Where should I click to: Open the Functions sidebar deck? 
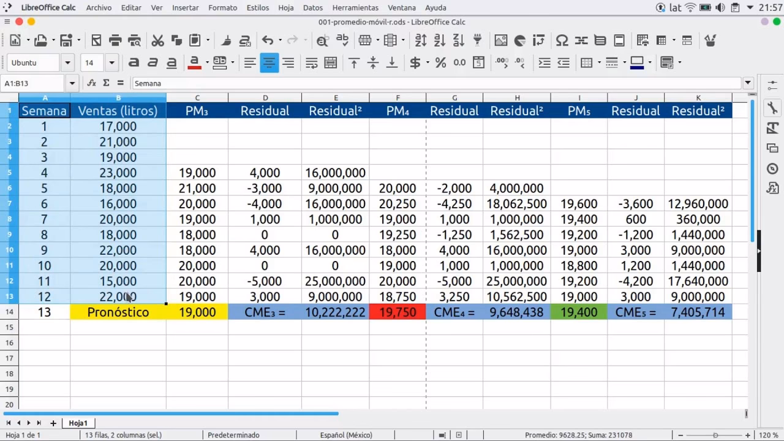click(x=772, y=188)
